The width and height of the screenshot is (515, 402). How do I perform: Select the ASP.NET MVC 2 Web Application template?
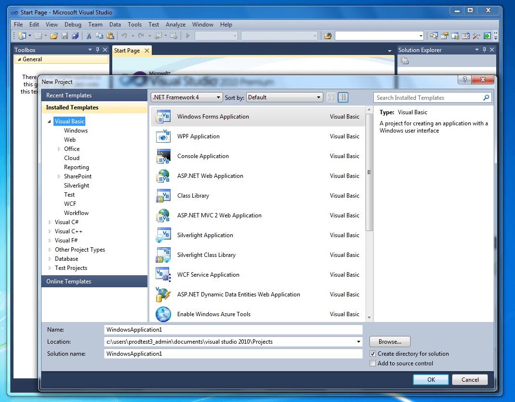(x=258, y=215)
